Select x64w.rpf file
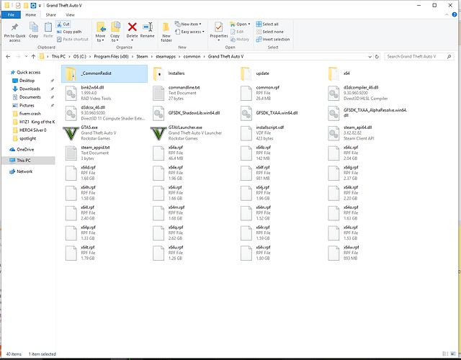 pos(344,253)
